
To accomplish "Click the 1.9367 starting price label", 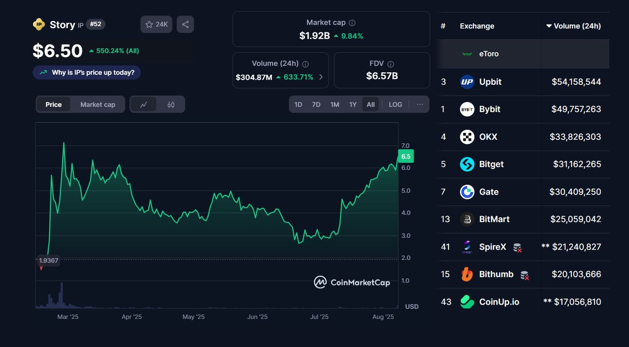I will tap(49, 261).
